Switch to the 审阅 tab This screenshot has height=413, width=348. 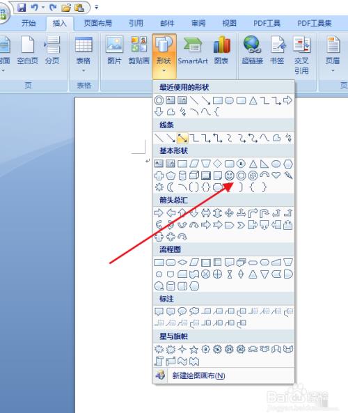198,23
